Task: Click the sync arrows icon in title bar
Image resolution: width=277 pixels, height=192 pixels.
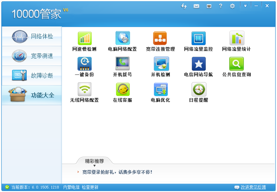Action: point(184,6)
